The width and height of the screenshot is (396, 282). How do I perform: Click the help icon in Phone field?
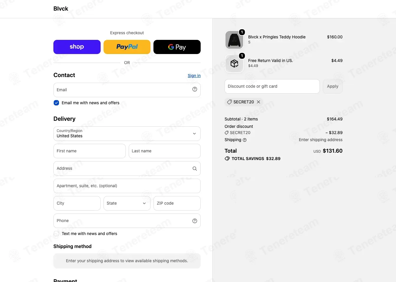pyautogui.click(x=195, y=221)
